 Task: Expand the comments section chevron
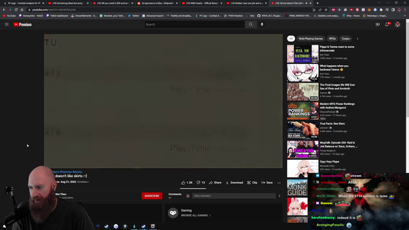(x=279, y=196)
